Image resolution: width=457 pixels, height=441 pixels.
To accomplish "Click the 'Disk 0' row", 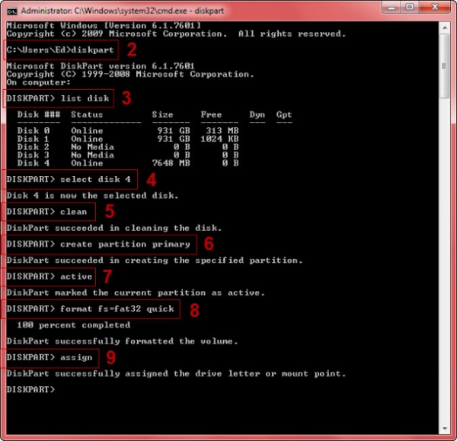I will coord(128,130).
